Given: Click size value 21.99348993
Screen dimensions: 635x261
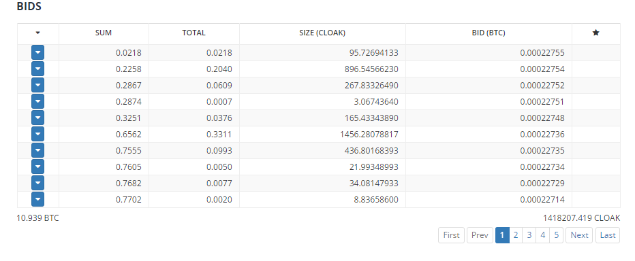Looking at the screenshot, I should 374,167.
